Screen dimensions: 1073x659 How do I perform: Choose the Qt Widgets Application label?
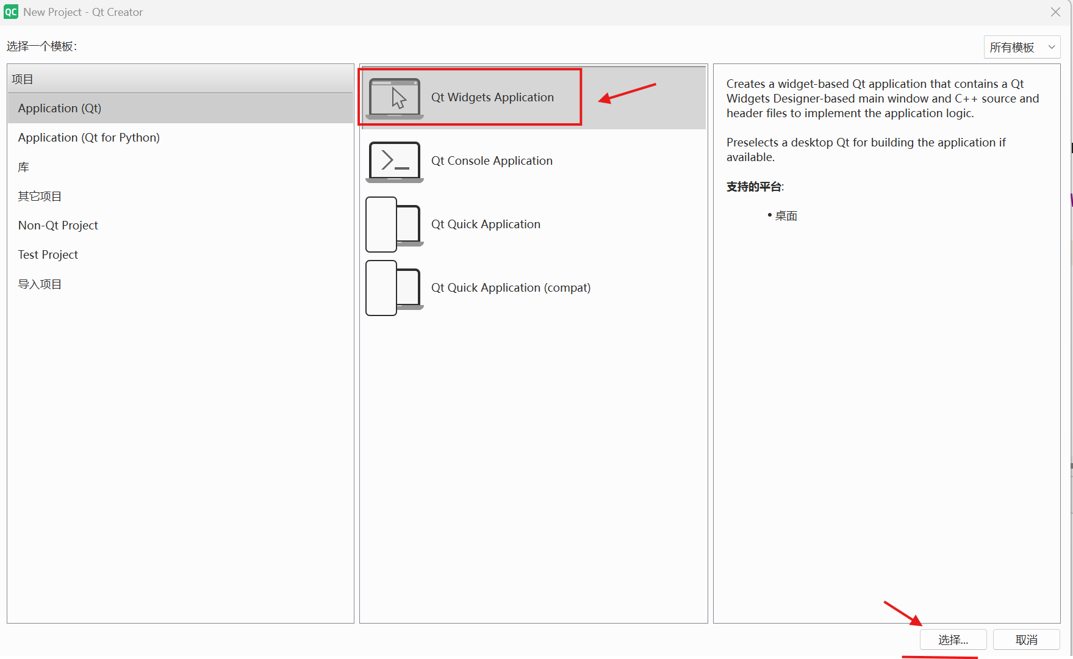click(492, 97)
